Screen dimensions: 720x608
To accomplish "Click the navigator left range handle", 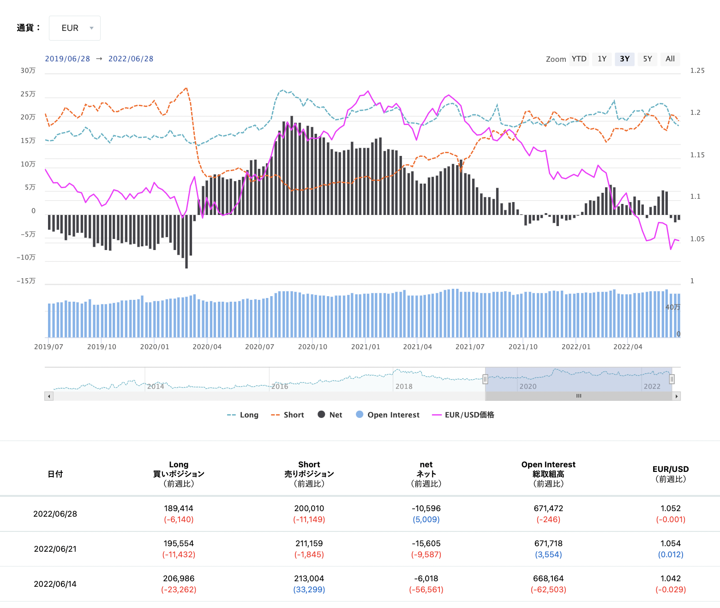I will pyautogui.click(x=485, y=379).
